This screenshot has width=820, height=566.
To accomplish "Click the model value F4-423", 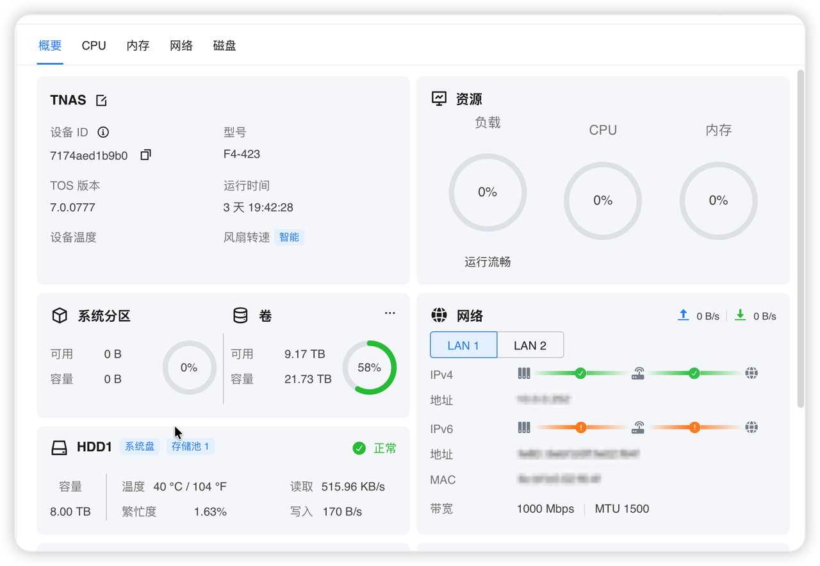I will [242, 154].
